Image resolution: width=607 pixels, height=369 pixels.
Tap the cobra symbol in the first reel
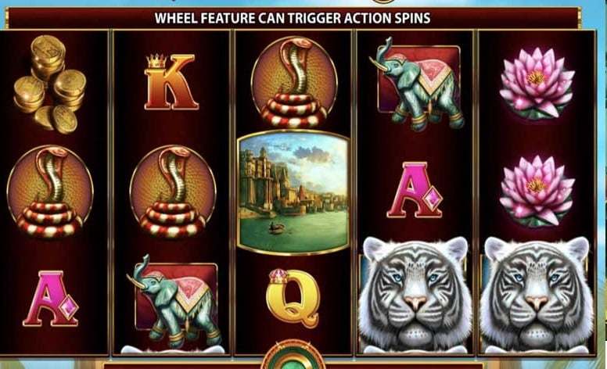[50, 192]
